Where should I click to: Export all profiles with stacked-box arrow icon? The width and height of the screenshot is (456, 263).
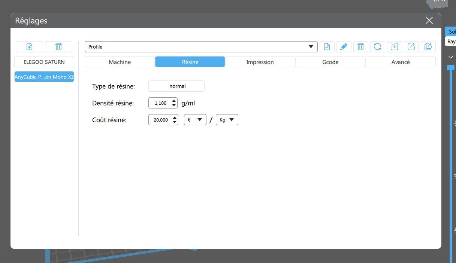click(x=428, y=47)
